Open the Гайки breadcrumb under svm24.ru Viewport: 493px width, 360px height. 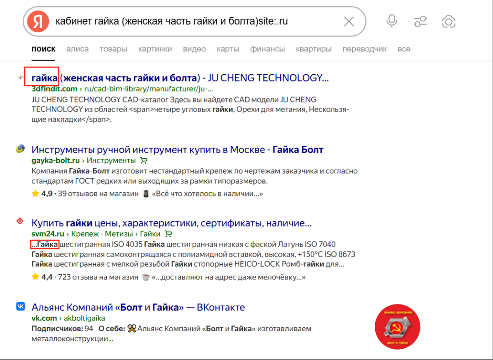pos(150,234)
